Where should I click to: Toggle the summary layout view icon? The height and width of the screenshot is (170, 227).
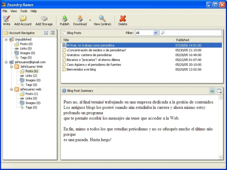tap(212, 91)
